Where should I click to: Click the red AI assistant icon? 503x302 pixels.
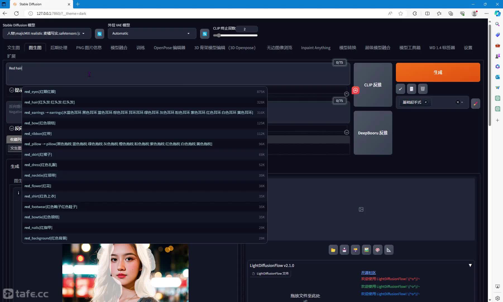click(x=355, y=90)
